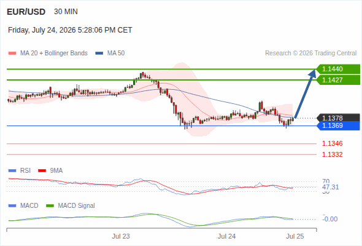Click the 30 MIN timeframe label

pos(66,12)
